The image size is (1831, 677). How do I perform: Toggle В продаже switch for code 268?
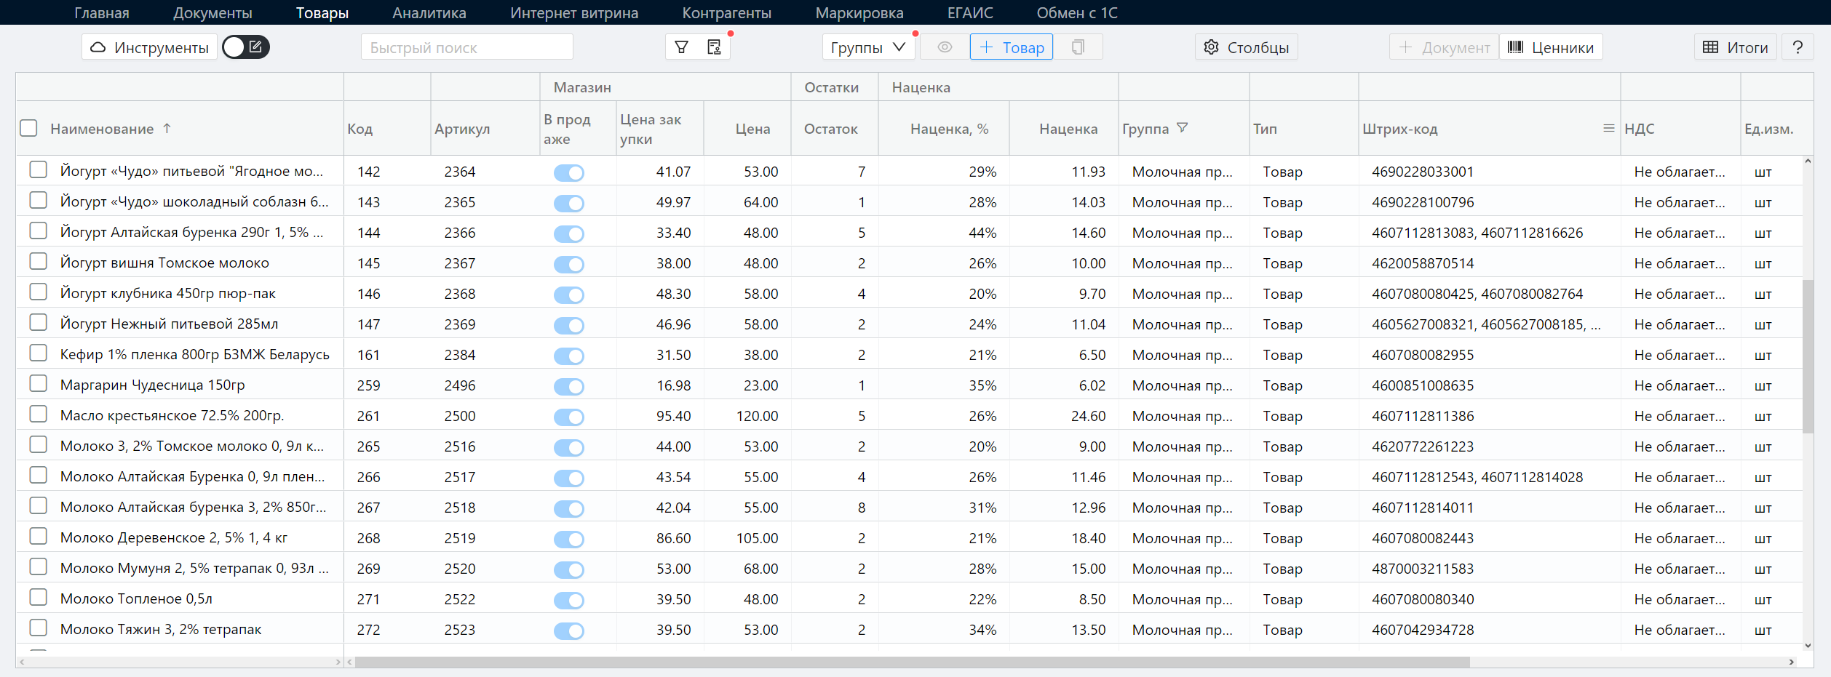pyautogui.click(x=569, y=539)
